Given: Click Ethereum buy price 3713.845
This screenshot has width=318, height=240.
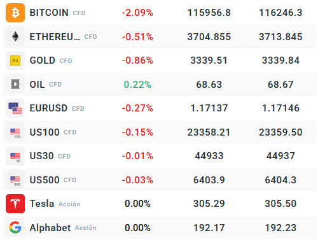Looking at the screenshot, I should coord(280,37).
